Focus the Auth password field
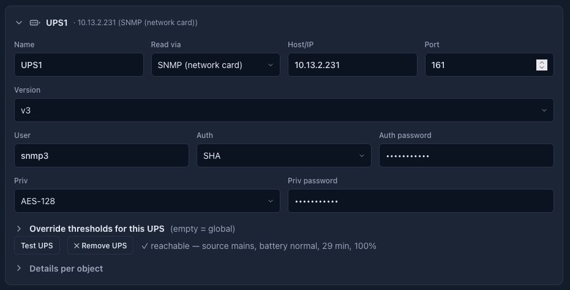The image size is (570, 290). pos(467,156)
